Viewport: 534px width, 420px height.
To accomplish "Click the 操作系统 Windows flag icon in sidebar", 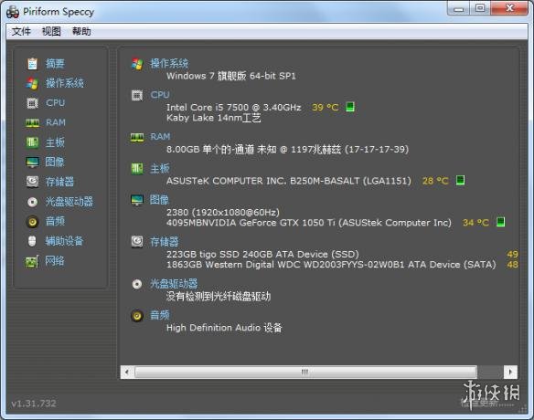I will [32, 83].
